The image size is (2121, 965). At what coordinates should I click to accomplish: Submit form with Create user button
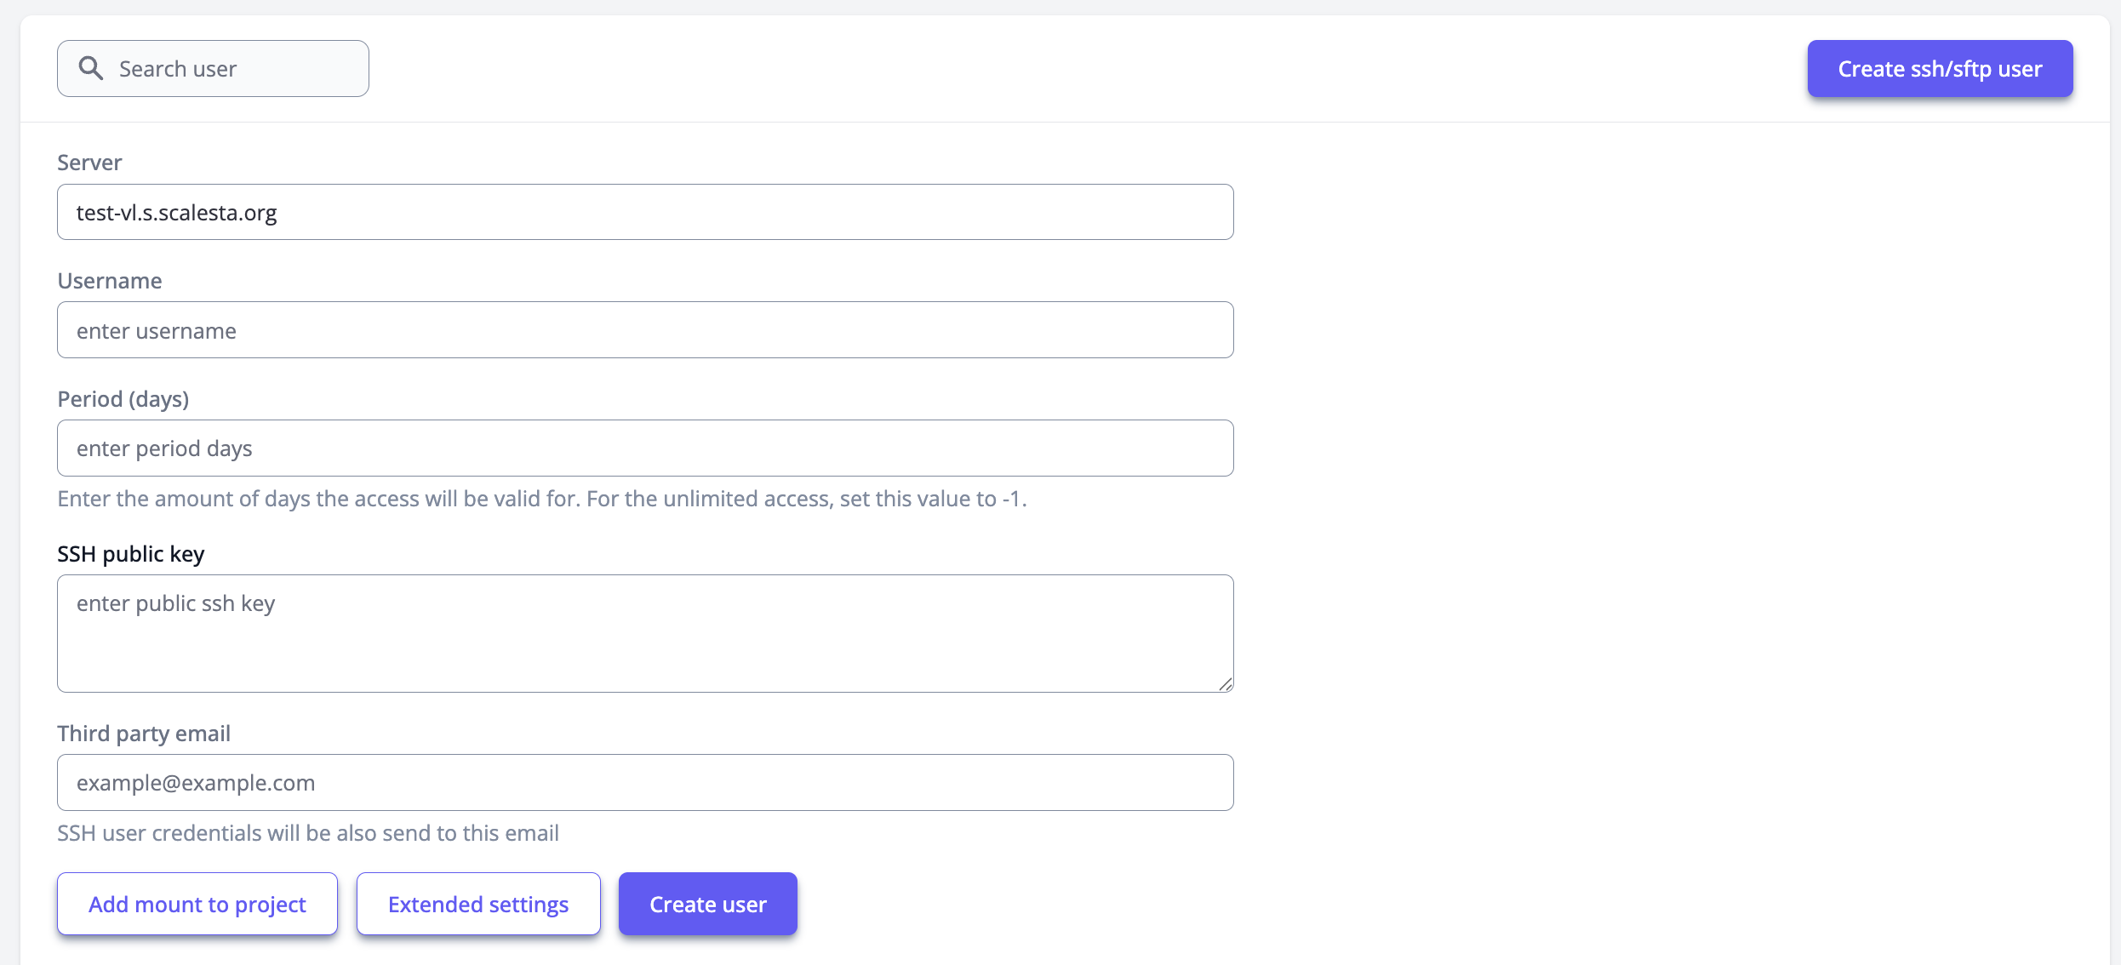tap(708, 904)
